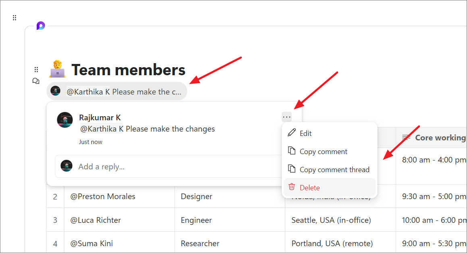
Task: Click the @Karthika K mention in the comment
Action: pos(102,129)
